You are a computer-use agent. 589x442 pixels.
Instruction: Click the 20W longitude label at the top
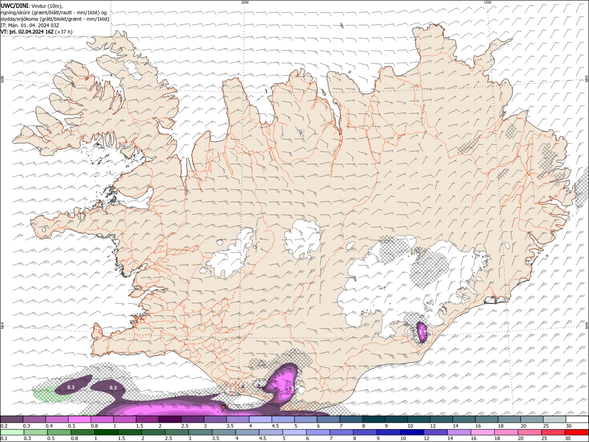[x=245, y=2]
